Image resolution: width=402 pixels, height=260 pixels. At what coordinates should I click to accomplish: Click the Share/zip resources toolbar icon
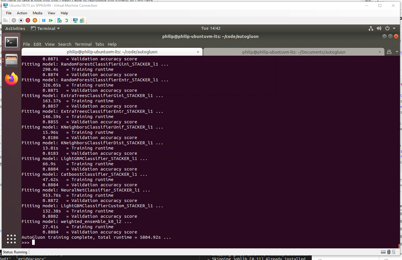(x=82, y=20)
